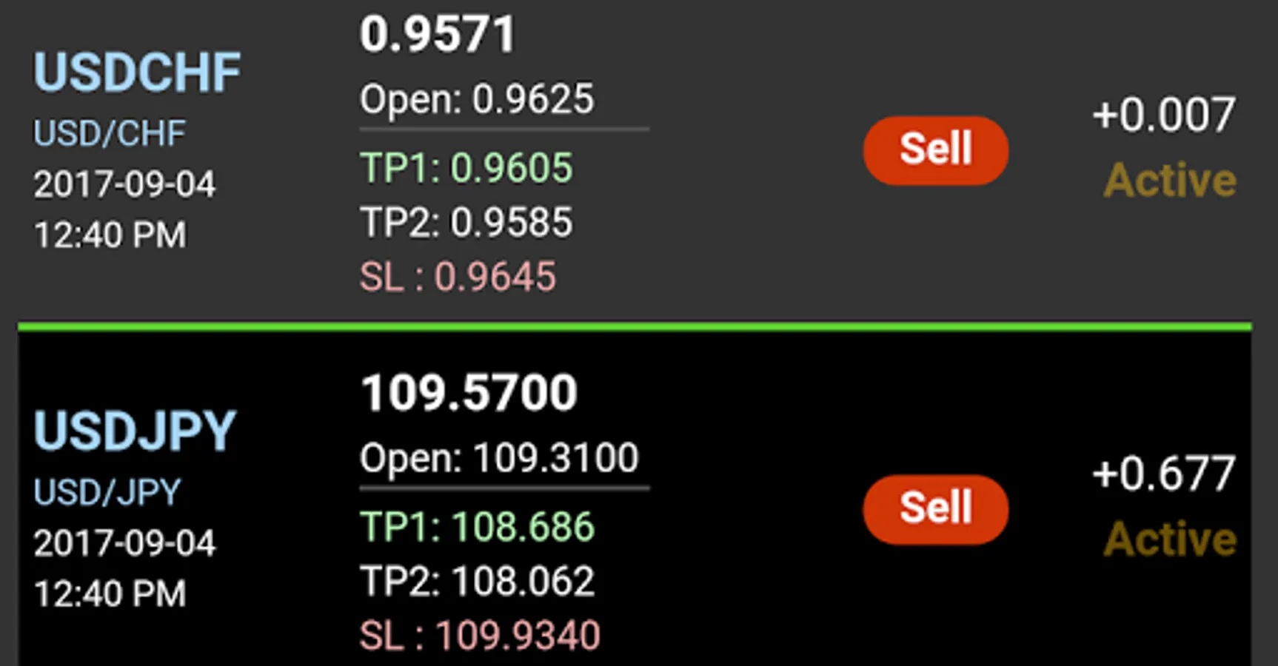The image size is (1278, 666).
Task: Open the USDCHF signal title
Action: (137, 73)
